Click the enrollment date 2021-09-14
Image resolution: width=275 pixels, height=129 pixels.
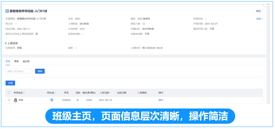coord(106,100)
